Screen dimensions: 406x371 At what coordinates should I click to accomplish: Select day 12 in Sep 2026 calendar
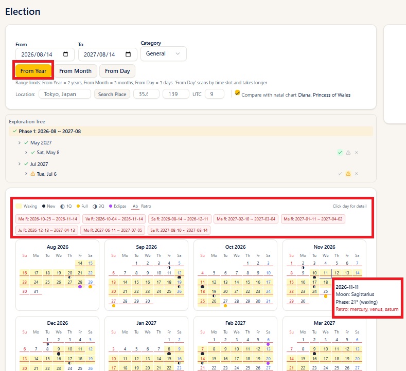179,273
